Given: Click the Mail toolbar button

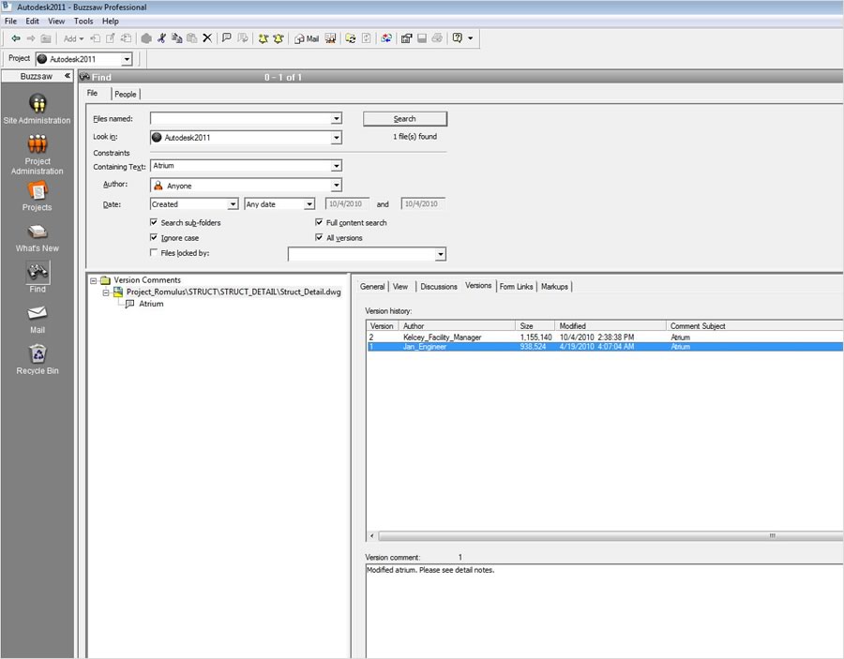Looking at the screenshot, I should [307, 38].
